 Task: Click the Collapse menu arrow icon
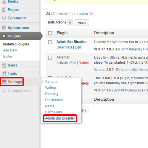tap(4, 91)
